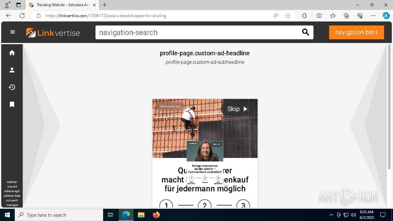Open the sidebar-data link
Screen dimensions: 393x221
point(12,196)
